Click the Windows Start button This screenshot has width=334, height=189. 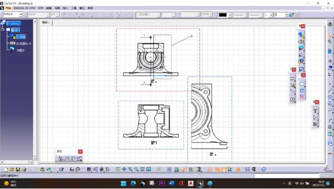123,183
